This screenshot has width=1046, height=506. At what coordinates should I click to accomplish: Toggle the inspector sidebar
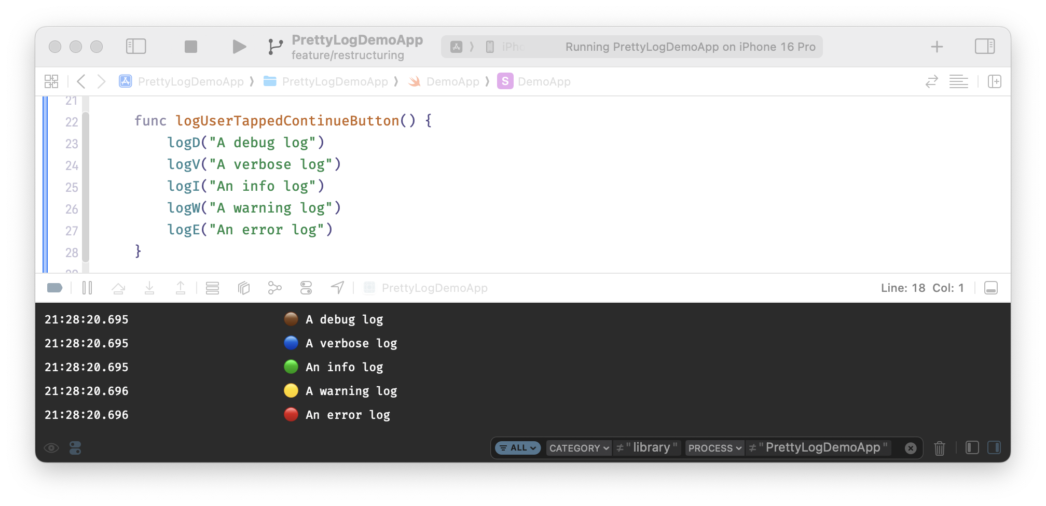(x=985, y=47)
